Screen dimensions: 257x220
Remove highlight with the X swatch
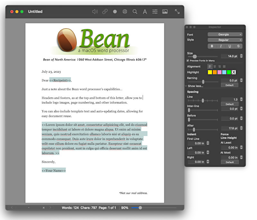(x=234, y=72)
